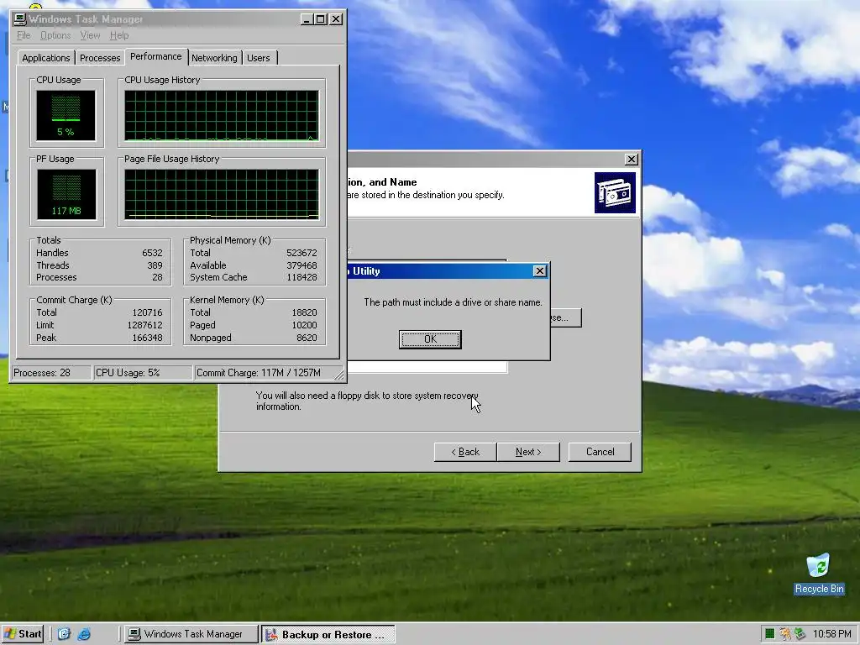
Task: Click the Commit Charge Peak value 166348
Action: coord(147,338)
